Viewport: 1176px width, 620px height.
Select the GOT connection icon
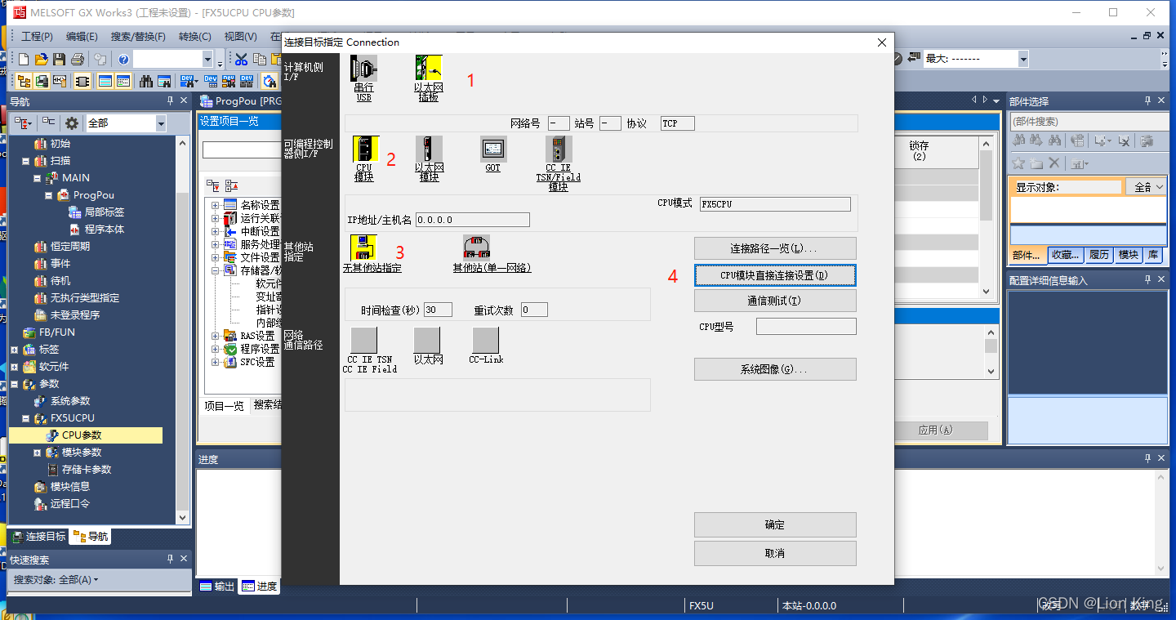(493, 149)
